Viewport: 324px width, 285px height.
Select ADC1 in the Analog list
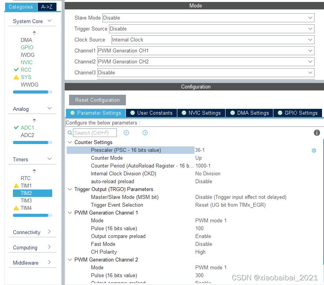[27, 128]
